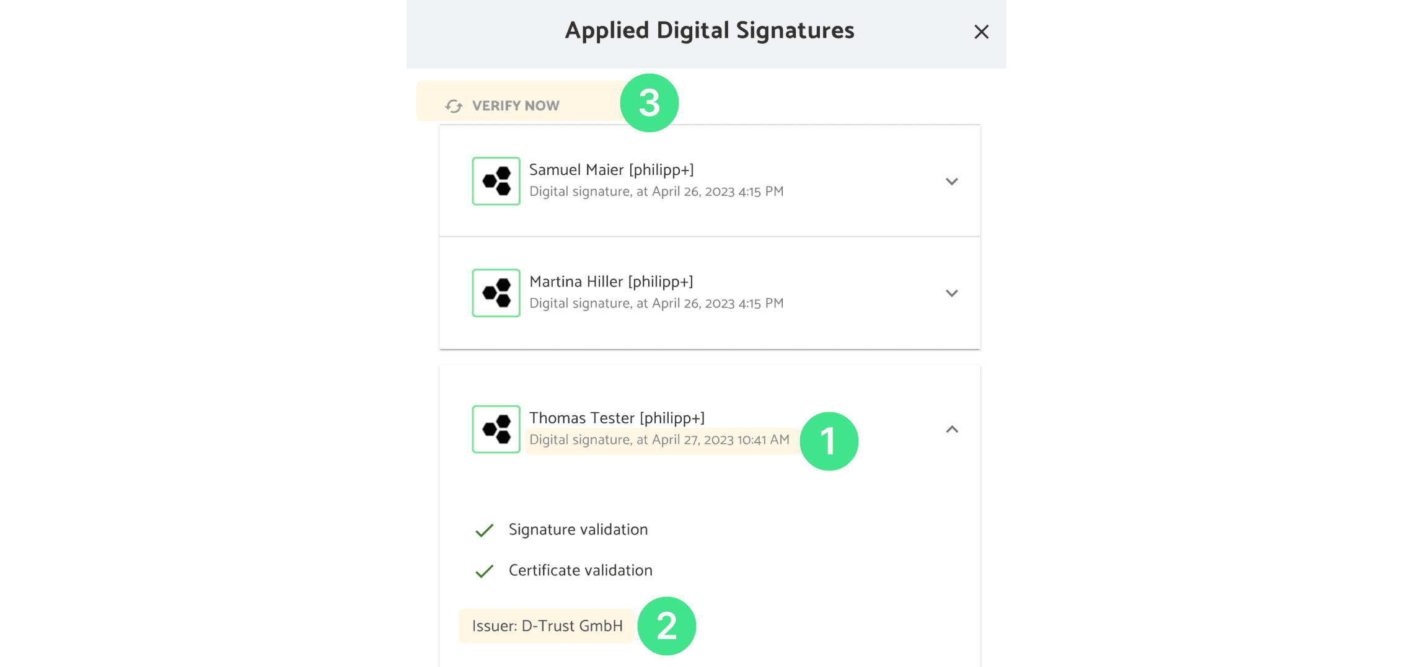This screenshot has width=1418, height=667.
Task: Collapse Thomas Tester signature details chevron
Action: [951, 429]
